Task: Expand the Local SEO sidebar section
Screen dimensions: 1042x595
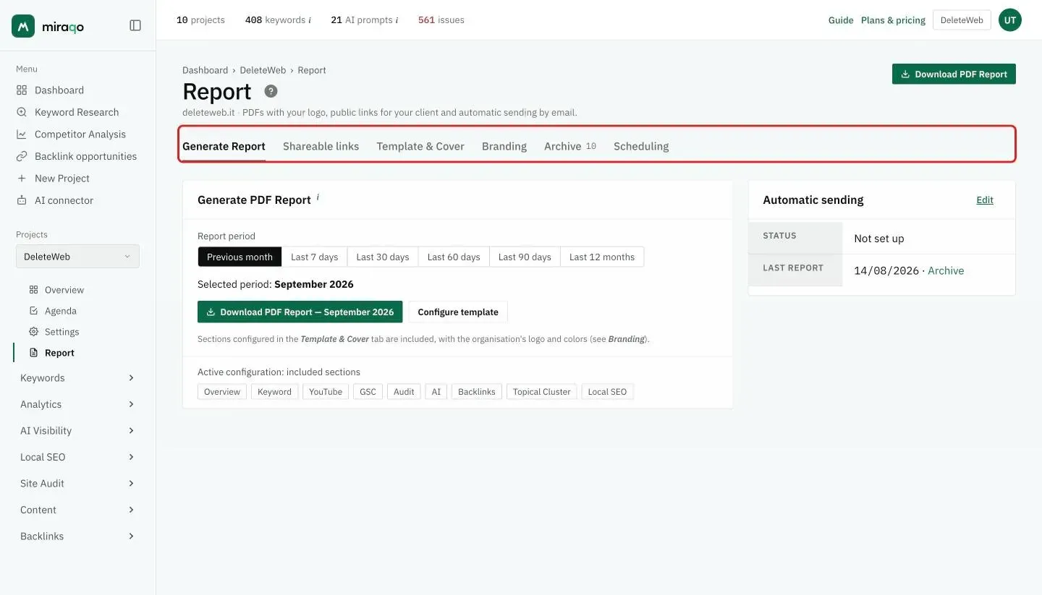Action: point(77,458)
